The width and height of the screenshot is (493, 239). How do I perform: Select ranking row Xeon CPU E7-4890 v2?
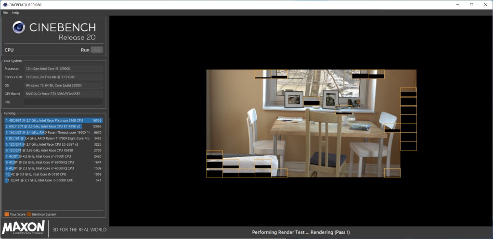(53, 126)
